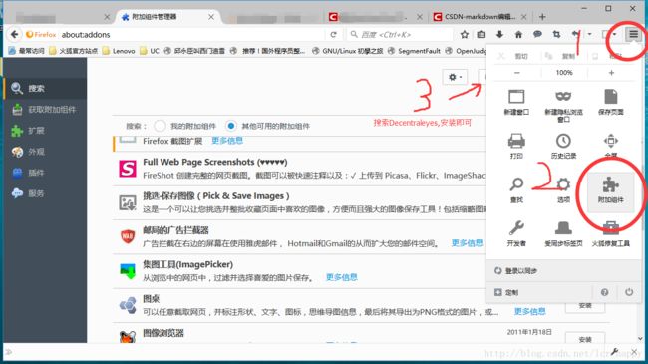Select 其他可用的附加组件 radio button
This screenshot has height=364, width=648.
click(231, 126)
